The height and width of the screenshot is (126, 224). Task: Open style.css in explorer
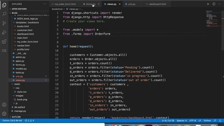point(22,92)
